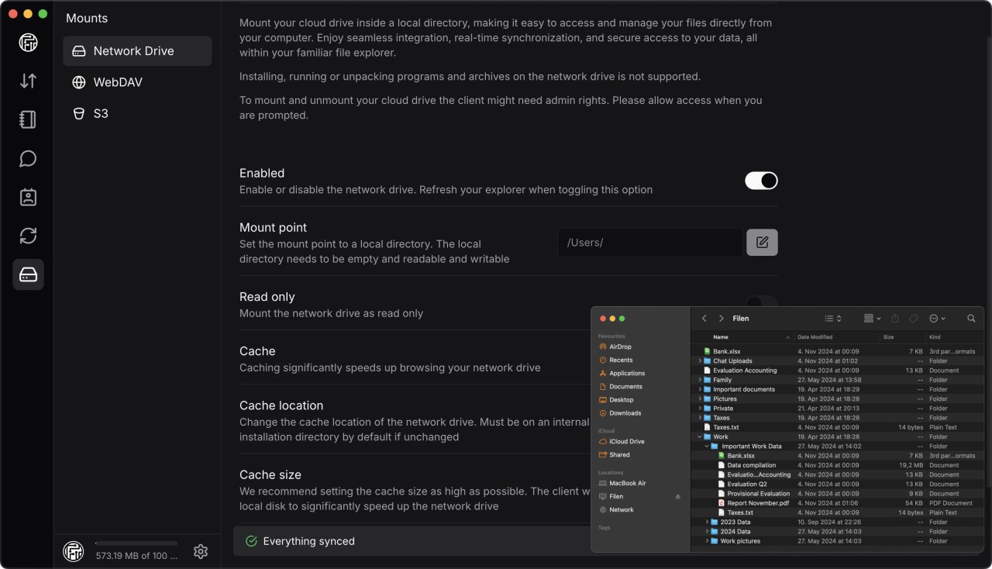The width and height of the screenshot is (992, 569).
Task: Open the Chats section in the sidebar
Action: click(x=28, y=158)
